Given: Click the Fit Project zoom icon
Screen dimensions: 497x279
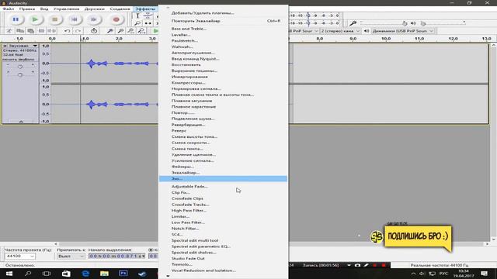Looking at the screenshot, I should pos(141,31).
